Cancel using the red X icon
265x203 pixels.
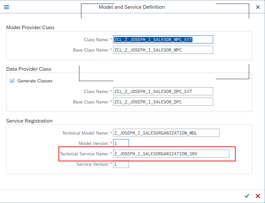click(x=258, y=196)
